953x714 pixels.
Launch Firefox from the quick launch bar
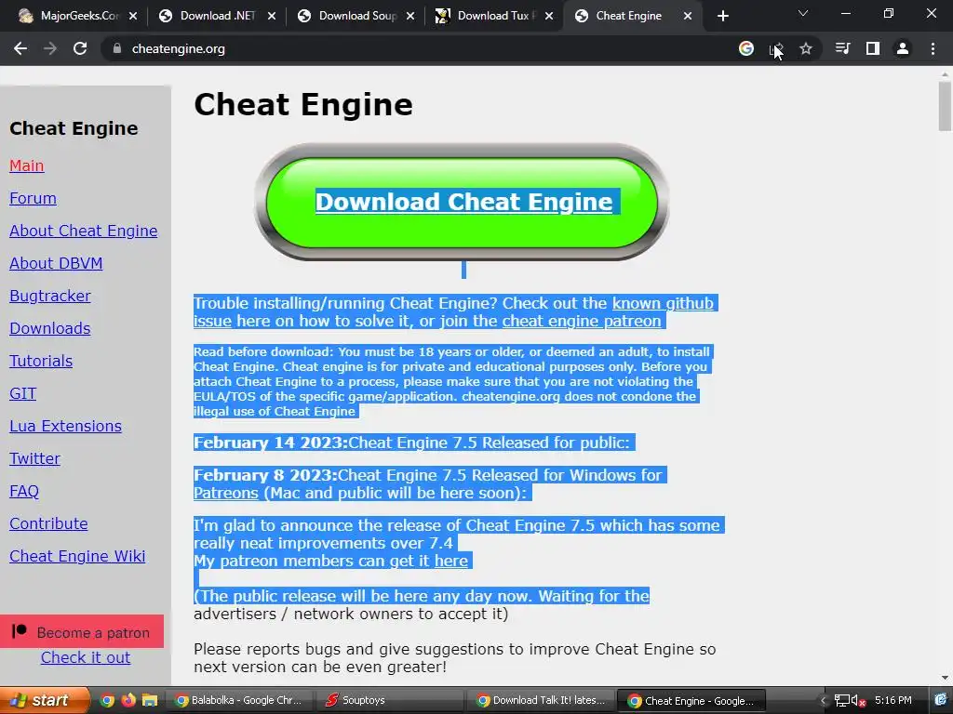(x=128, y=700)
